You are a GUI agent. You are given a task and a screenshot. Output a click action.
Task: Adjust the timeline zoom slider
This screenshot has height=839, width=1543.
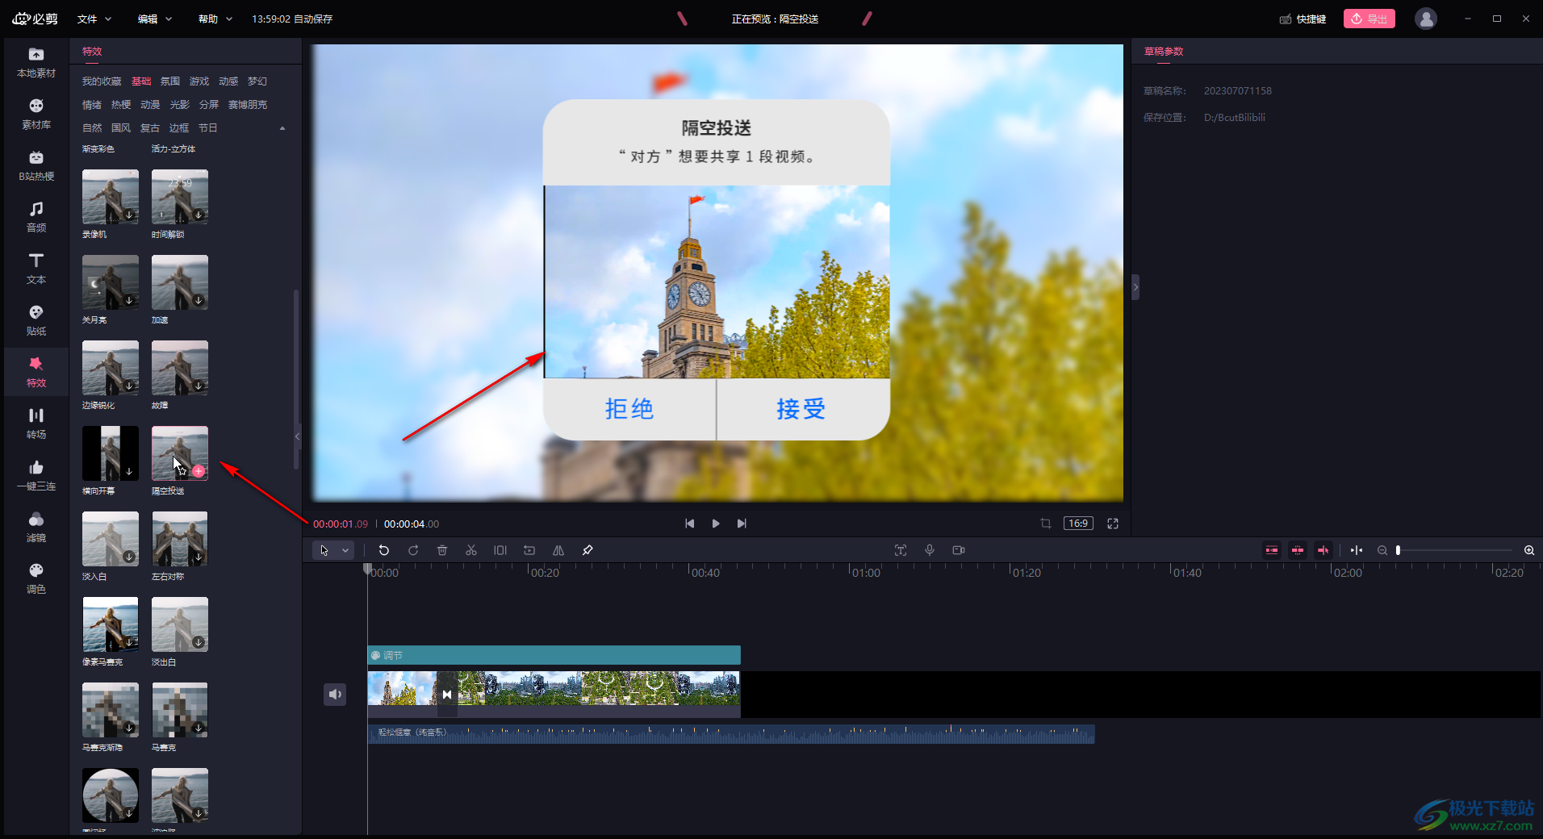click(1454, 550)
